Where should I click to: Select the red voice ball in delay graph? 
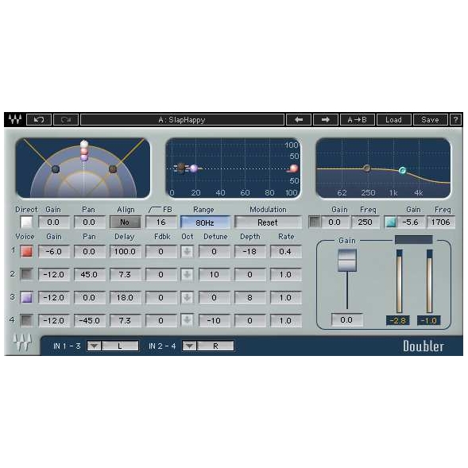(294, 168)
